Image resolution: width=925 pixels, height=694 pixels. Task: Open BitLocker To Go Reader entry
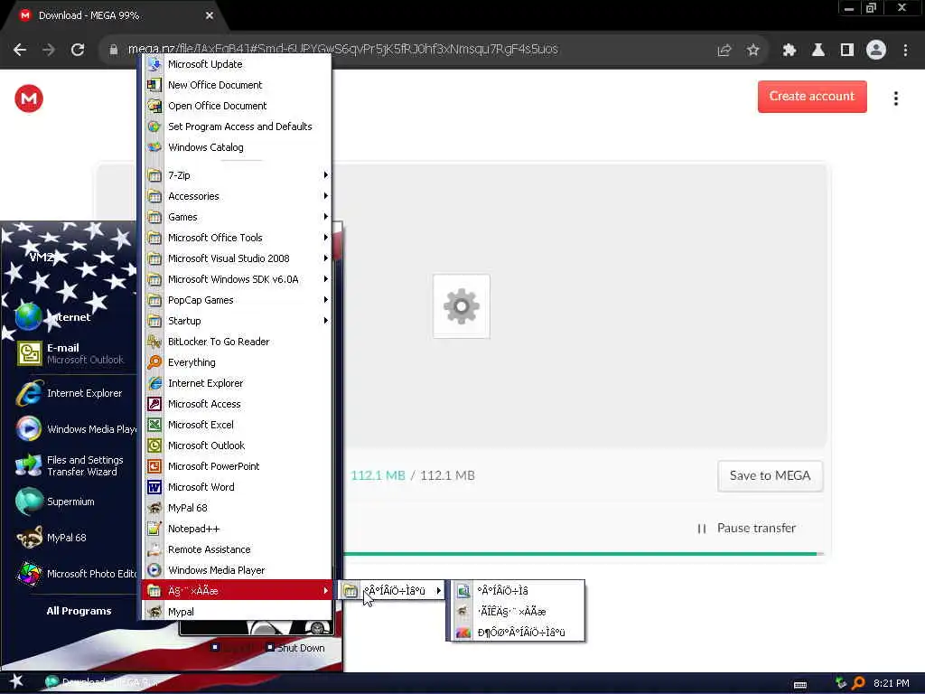(x=237, y=342)
